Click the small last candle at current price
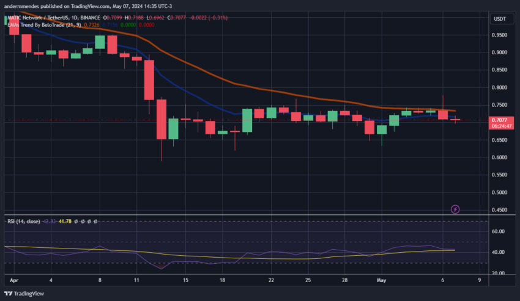Image resolution: width=520 pixels, height=301 pixels. click(455, 120)
